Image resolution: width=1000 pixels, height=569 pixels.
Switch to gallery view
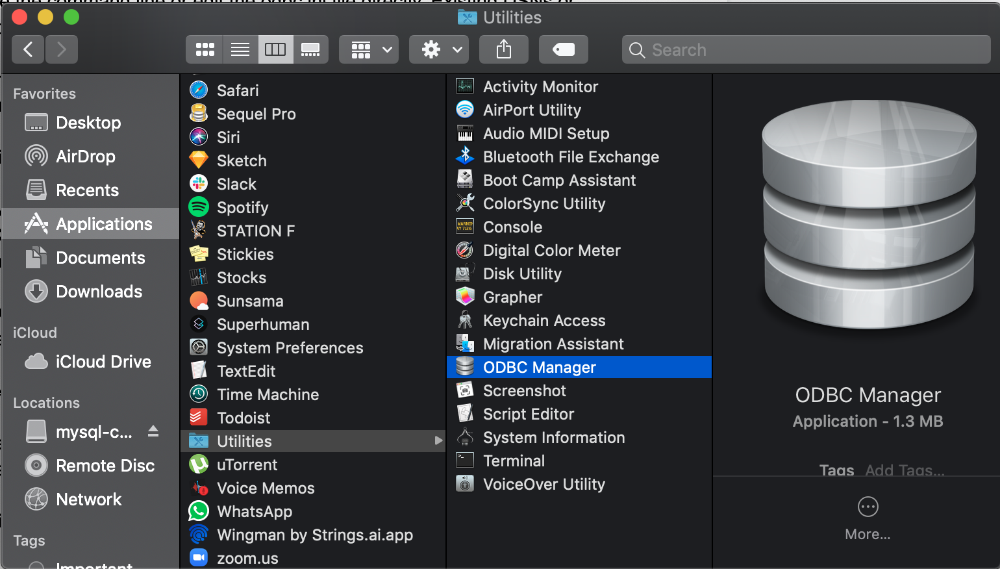click(x=310, y=49)
